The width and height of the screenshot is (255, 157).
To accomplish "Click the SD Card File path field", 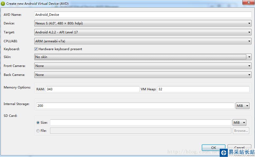I will 141,131.
